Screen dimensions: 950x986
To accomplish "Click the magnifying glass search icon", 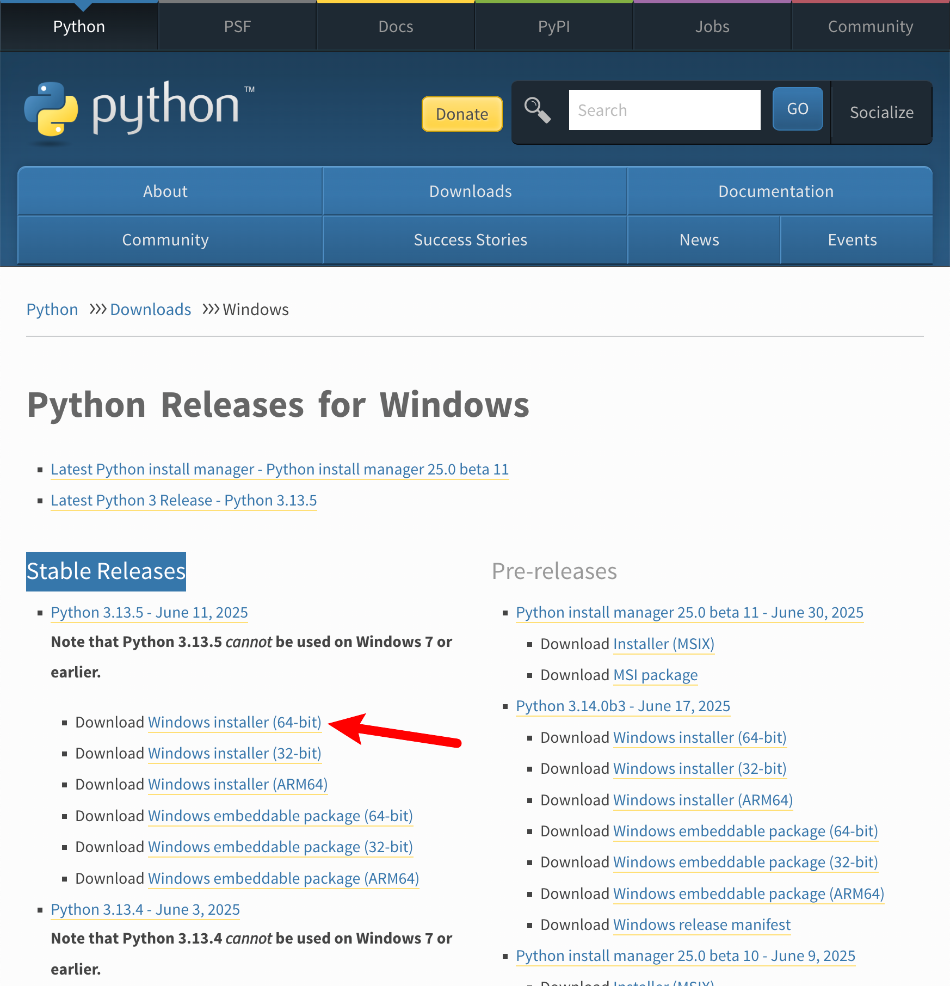I will 537,110.
